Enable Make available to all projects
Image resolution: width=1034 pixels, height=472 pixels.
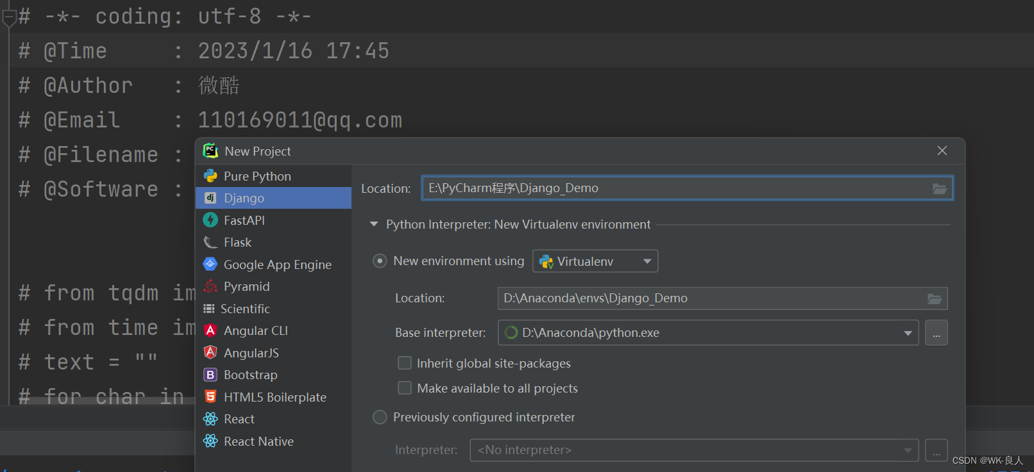[405, 388]
